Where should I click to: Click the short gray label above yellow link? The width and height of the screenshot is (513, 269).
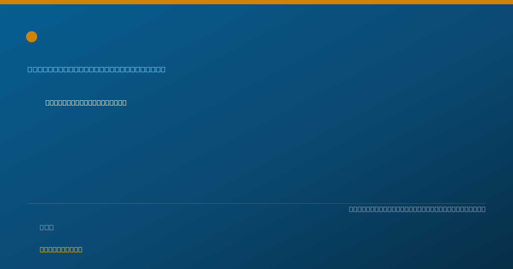[47, 227]
